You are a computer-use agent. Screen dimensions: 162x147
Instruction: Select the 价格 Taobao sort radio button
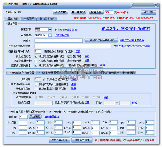94,97
